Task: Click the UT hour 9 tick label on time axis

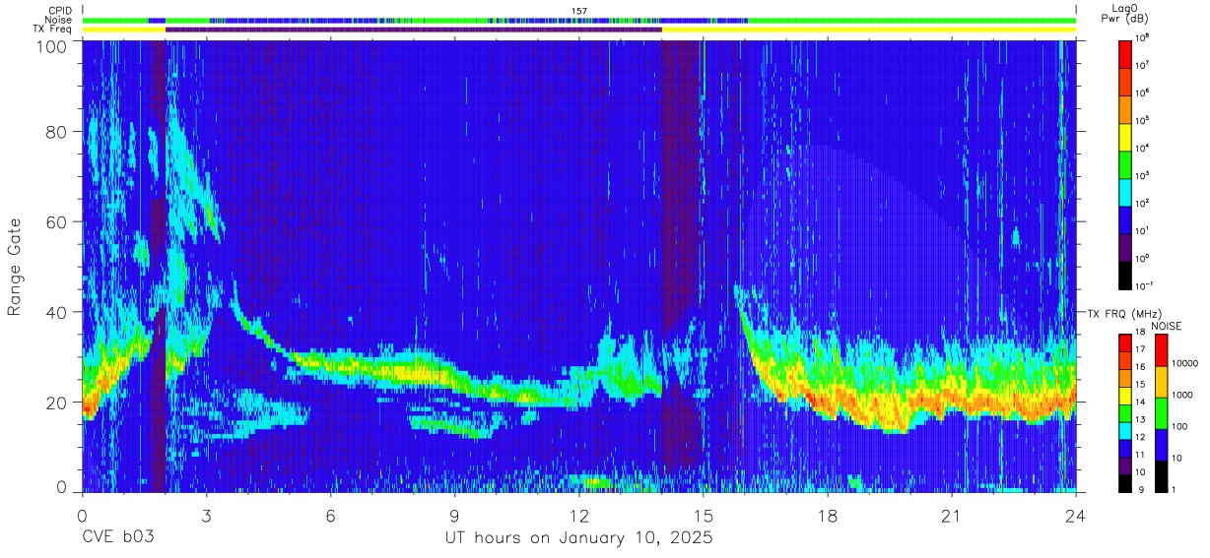Action: pyautogui.click(x=454, y=516)
